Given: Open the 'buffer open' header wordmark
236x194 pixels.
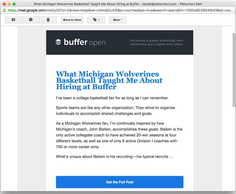Looking at the screenshot, I should tap(85, 42).
